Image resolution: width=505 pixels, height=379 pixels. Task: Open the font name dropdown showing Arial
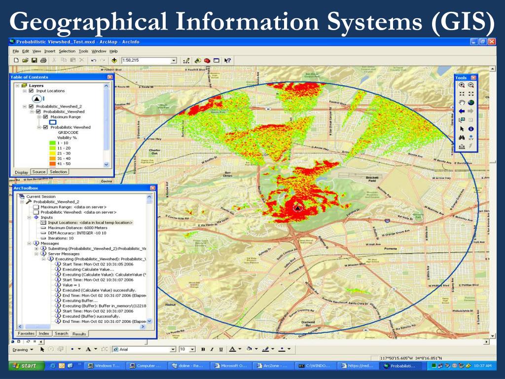click(x=173, y=349)
